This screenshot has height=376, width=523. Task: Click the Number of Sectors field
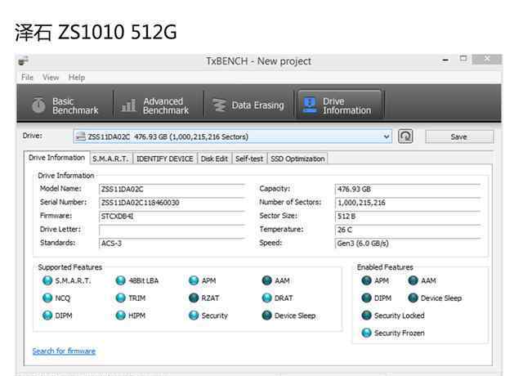tap(408, 203)
